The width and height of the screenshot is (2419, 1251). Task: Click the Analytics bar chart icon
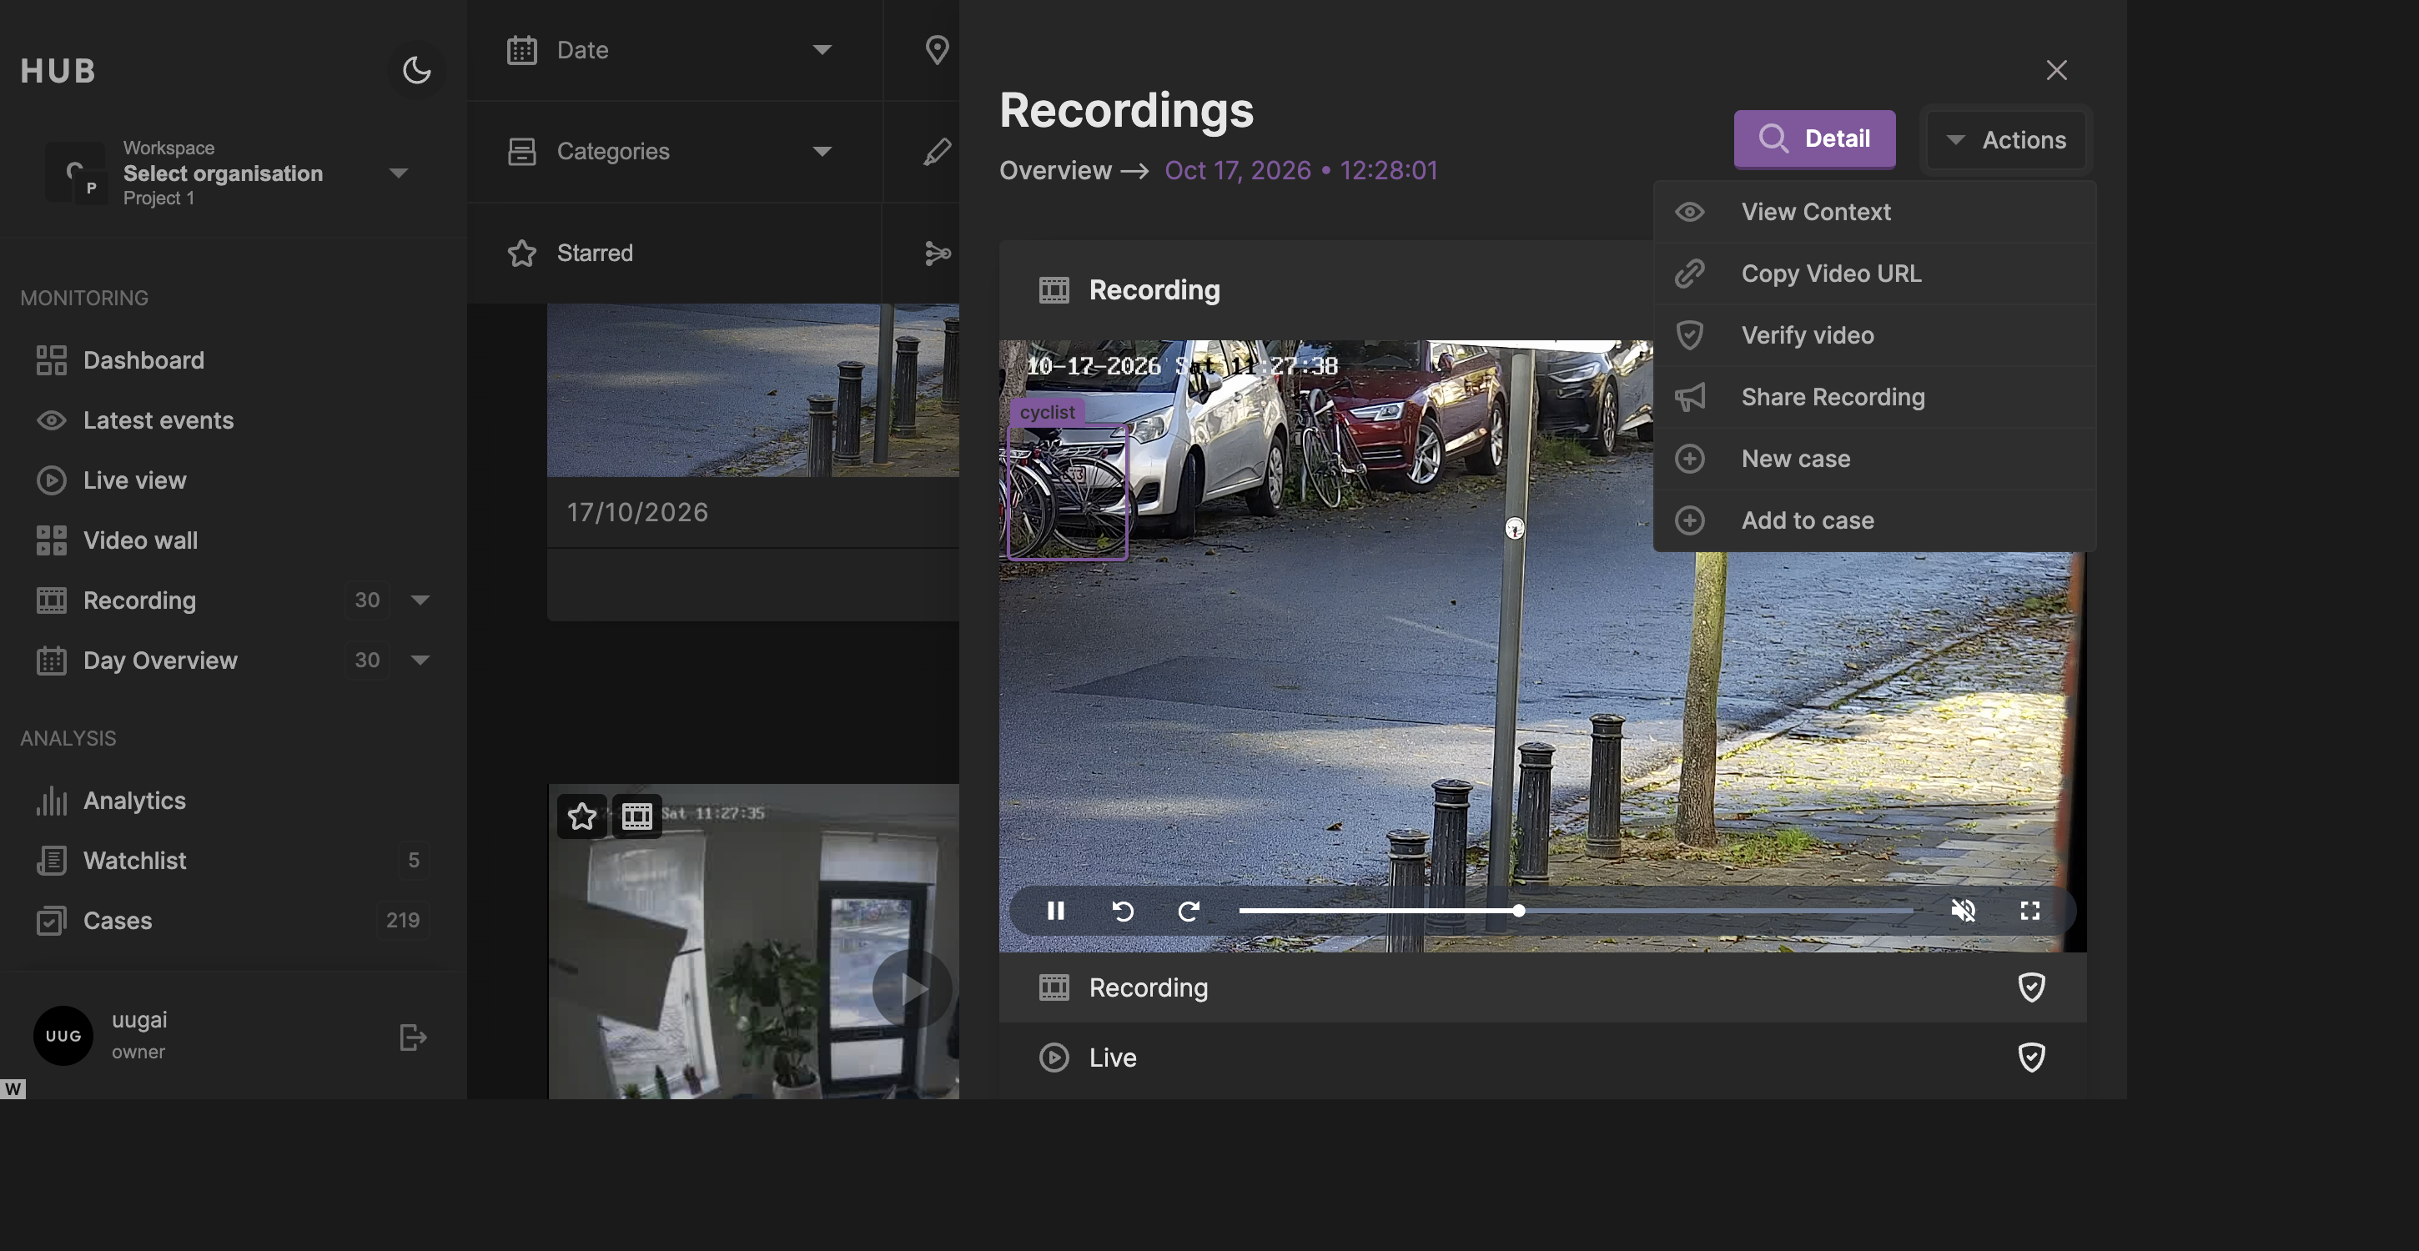point(52,800)
